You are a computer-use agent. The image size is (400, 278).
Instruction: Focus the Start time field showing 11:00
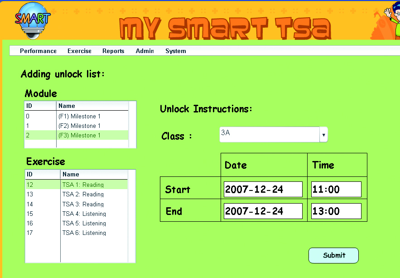[336, 190]
